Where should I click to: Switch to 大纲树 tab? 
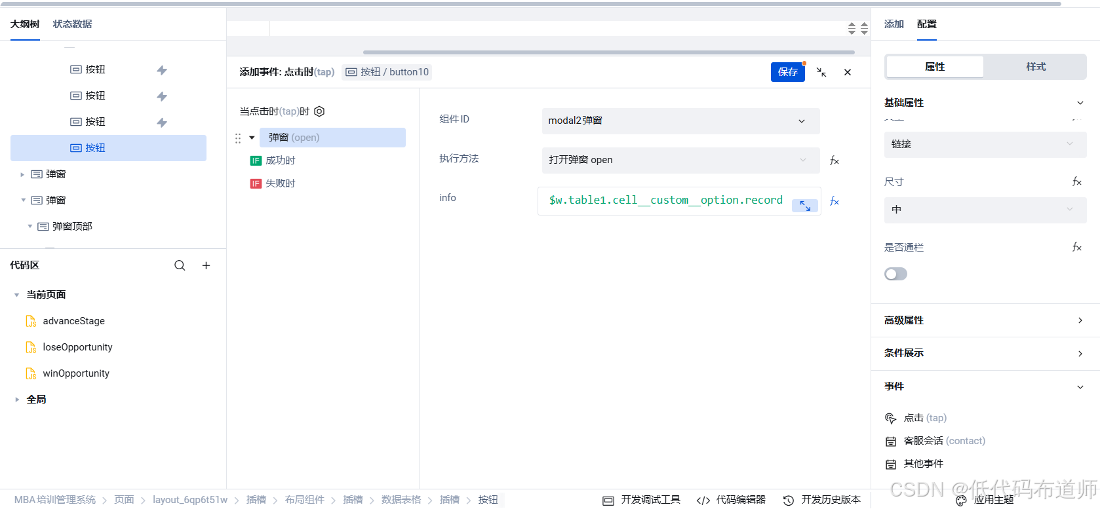click(x=25, y=24)
